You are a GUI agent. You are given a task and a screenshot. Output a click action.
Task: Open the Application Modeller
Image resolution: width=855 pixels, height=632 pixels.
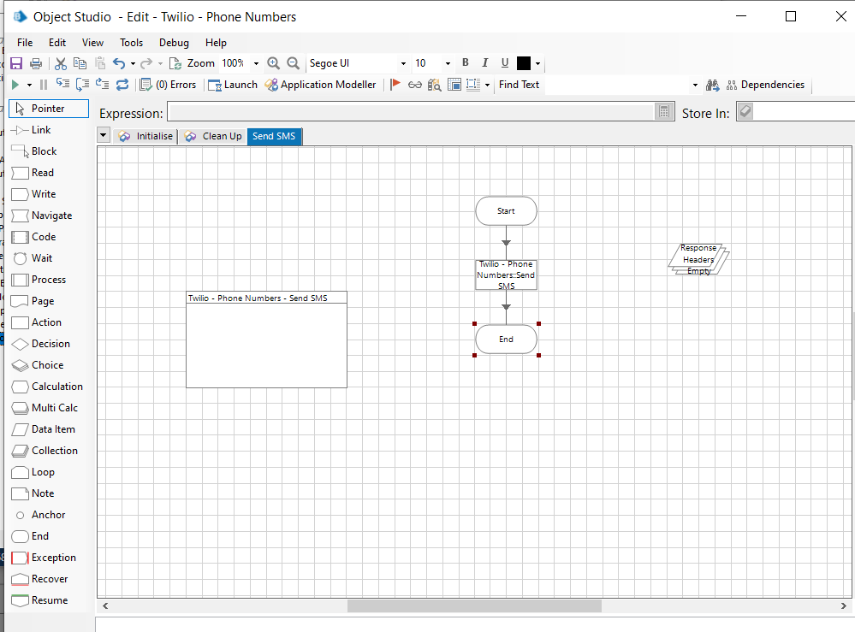[x=320, y=85]
